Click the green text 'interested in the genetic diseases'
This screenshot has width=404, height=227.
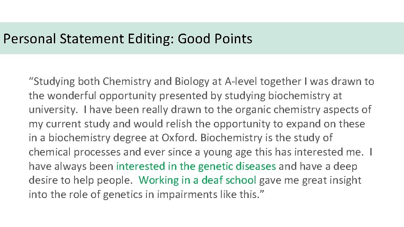(196, 166)
